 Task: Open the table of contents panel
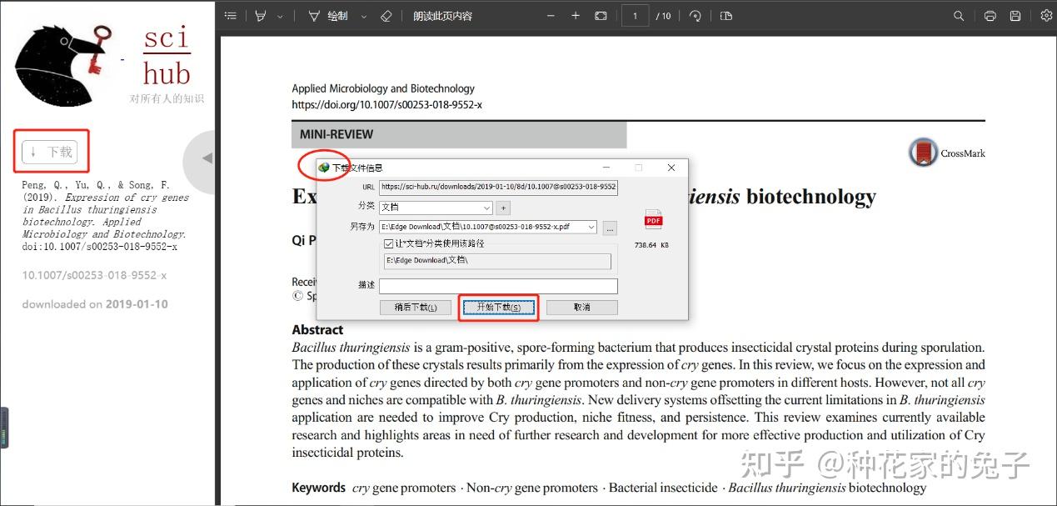[x=231, y=15]
